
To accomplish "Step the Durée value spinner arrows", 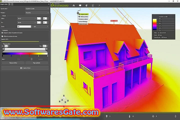I will click(x=32, y=26).
